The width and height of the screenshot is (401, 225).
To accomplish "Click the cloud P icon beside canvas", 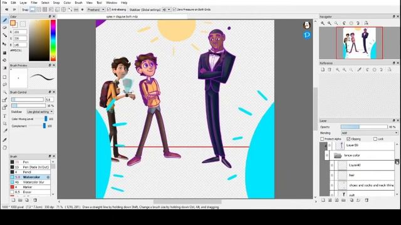I will [x=307, y=35].
